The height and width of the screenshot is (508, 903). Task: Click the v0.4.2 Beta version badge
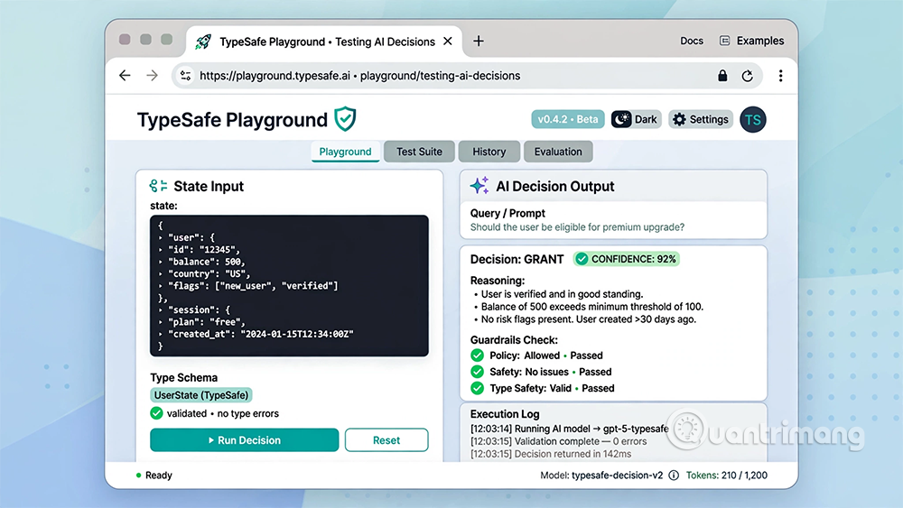(x=568, y=119)
